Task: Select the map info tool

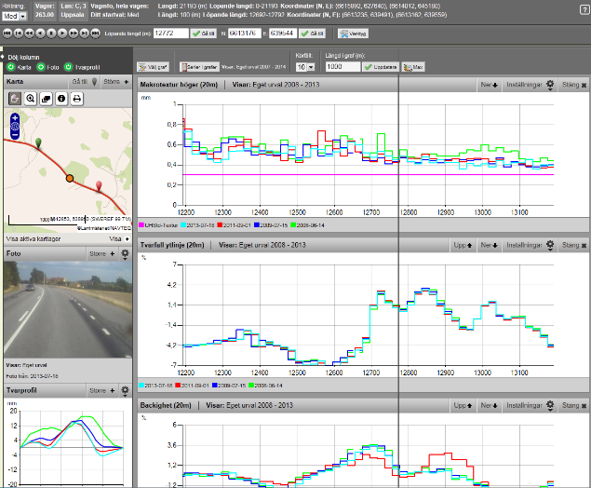Action: [x=61, y=99]
